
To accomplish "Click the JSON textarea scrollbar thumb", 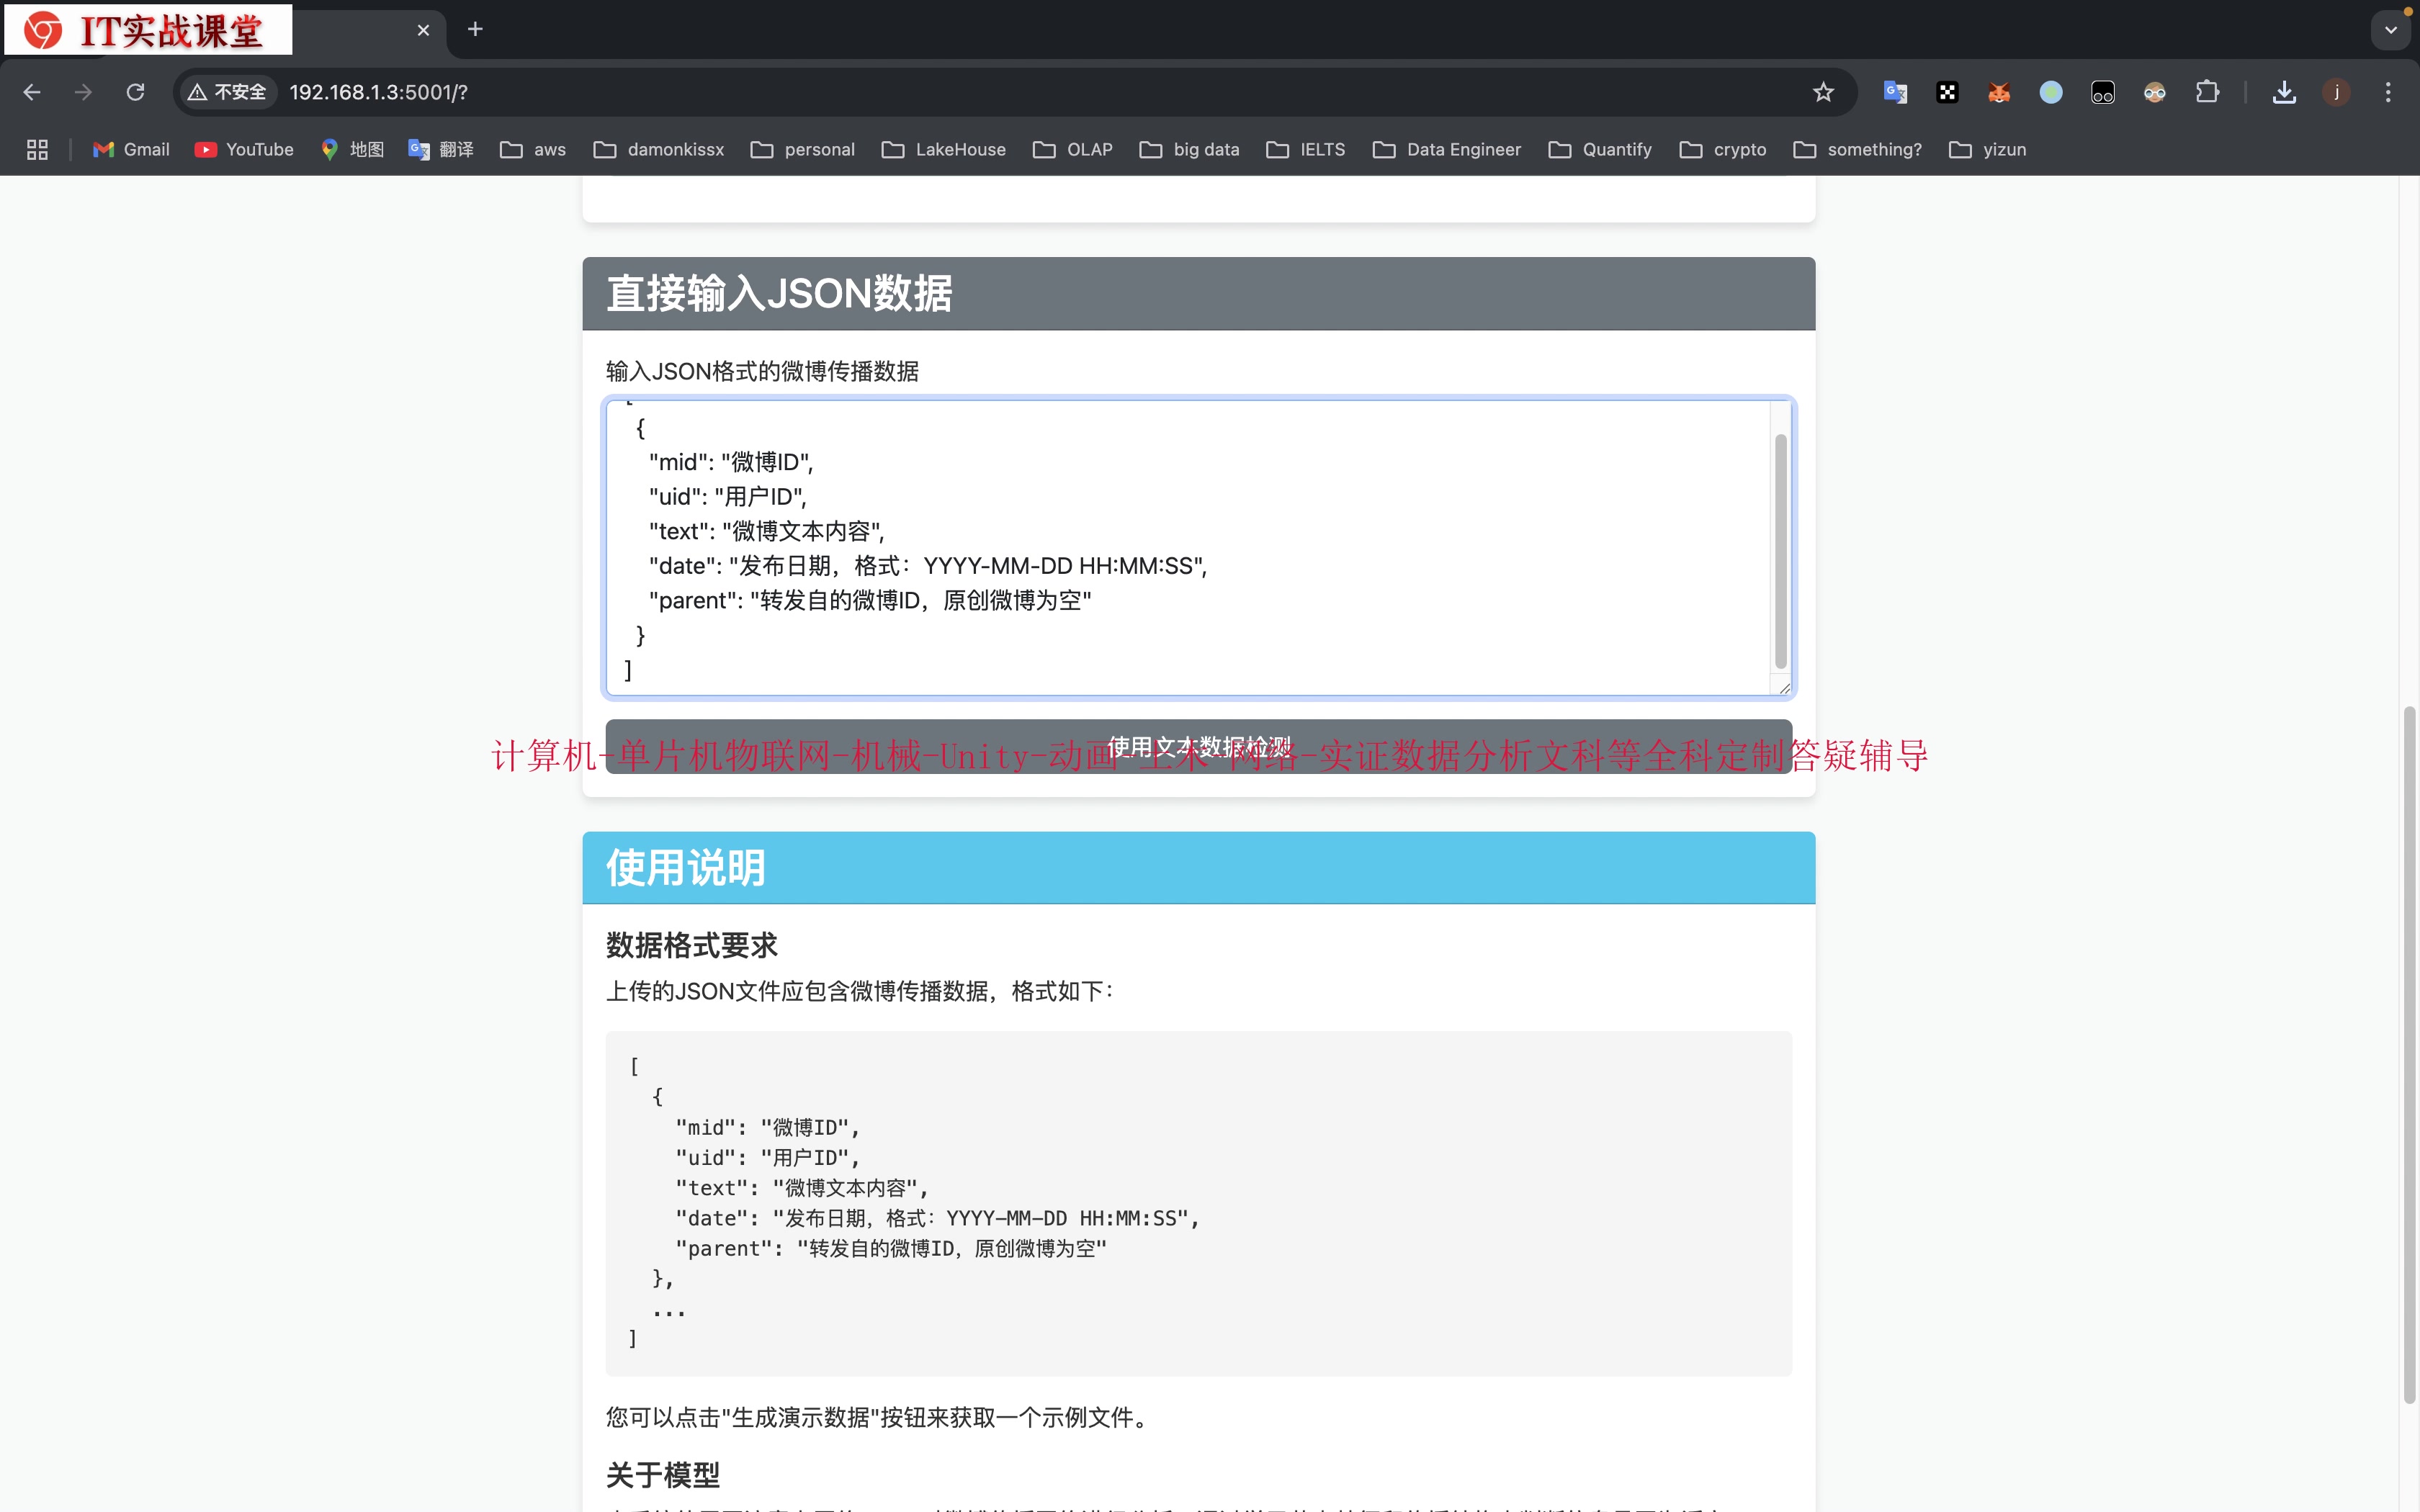I will point(1780,550).
